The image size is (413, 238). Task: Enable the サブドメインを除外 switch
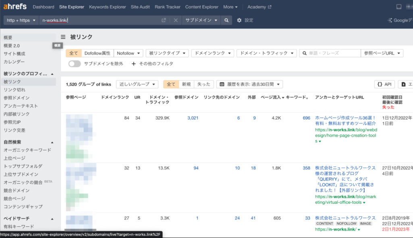coord(74,64)
